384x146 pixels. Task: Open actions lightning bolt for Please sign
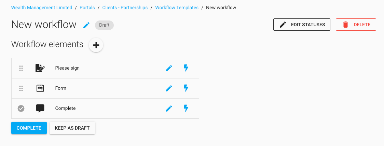pos(186,68)
